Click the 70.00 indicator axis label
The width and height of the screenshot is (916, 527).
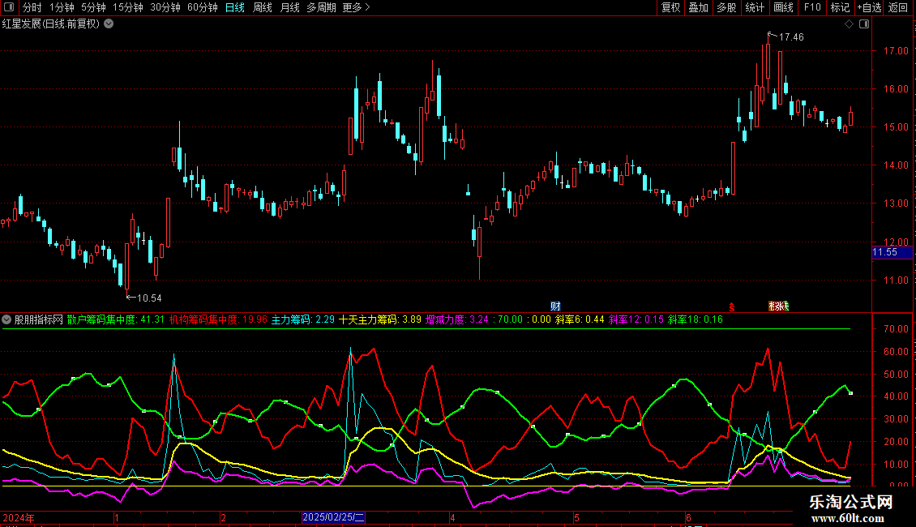[896, 329]
